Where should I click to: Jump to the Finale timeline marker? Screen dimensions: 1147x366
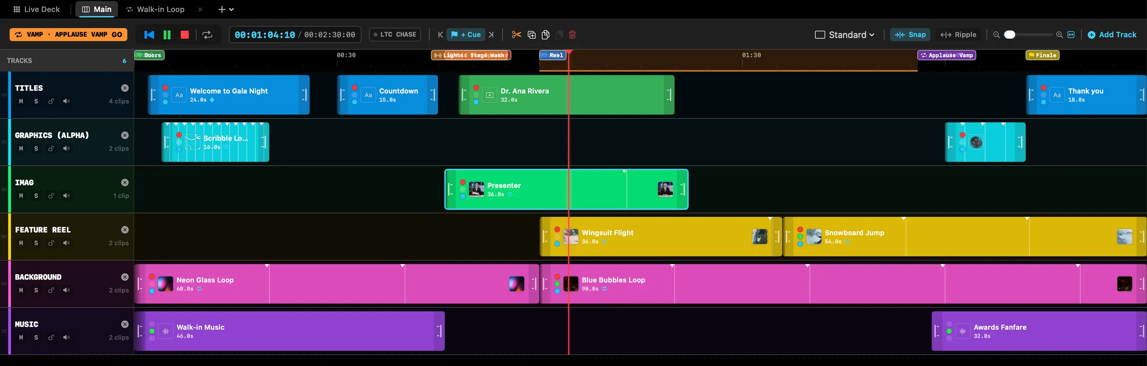(x=1042, y=55)
